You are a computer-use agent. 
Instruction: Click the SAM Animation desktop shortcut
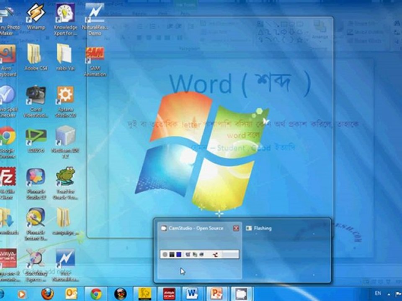coord(95,61)
